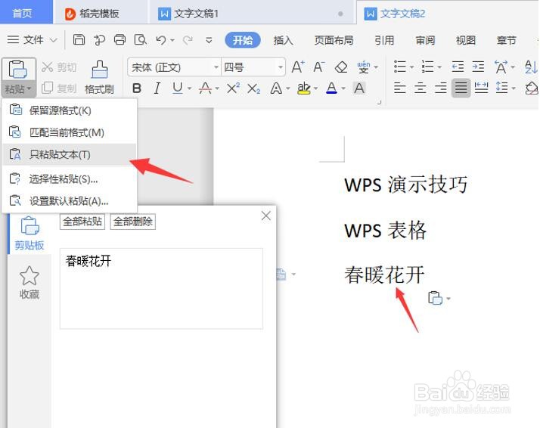Click the Undo arrow icon
Screen dimensions: 540x428
161,40
